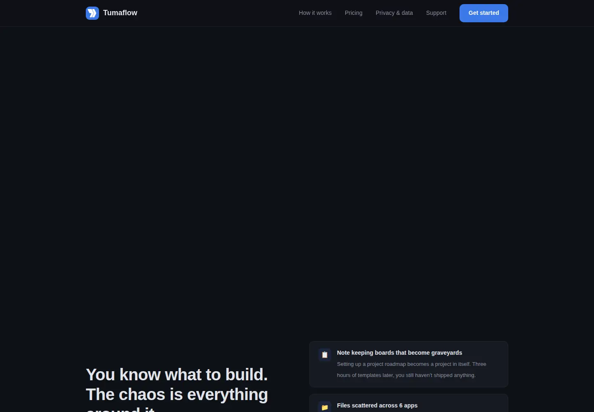The image size is (594, 412).
Task: Click the 'You know what to build.' heading
Action: [177, 375]
